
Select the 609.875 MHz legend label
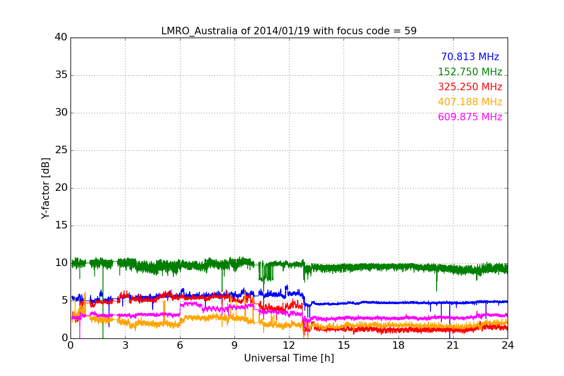470,117
